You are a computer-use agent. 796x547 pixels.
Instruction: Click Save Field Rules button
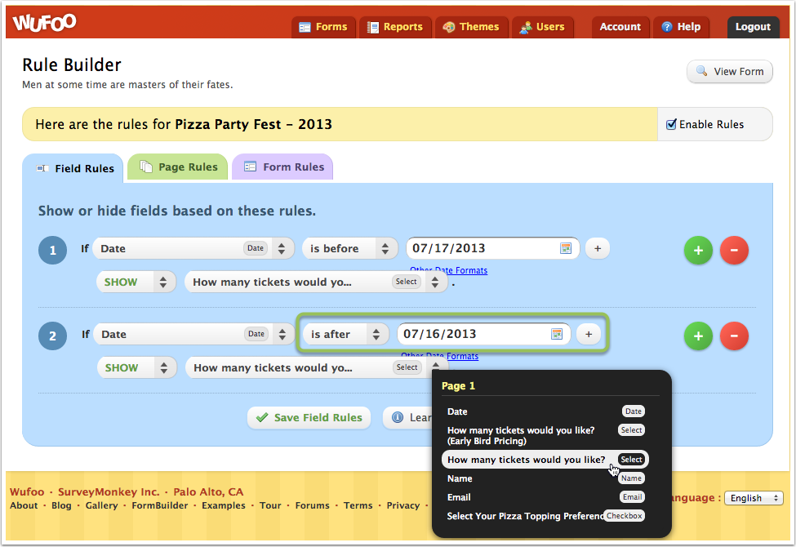309,417
